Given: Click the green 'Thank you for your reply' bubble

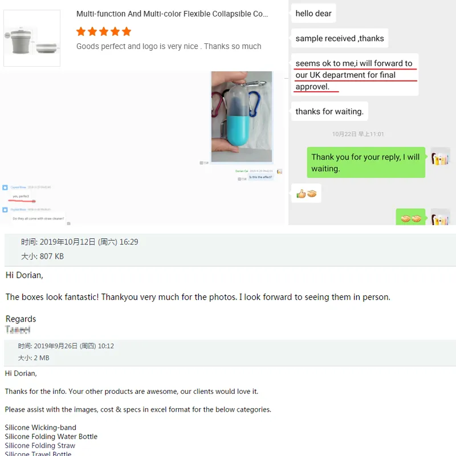Looking at the screenshot, I should click(366, 162).
